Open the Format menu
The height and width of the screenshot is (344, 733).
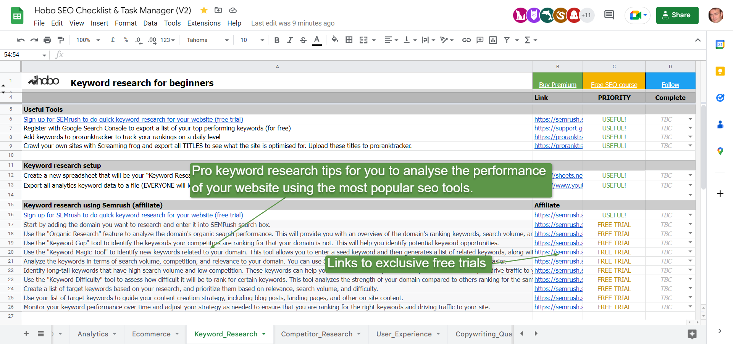pyautogui.click(x=126, y=23)
